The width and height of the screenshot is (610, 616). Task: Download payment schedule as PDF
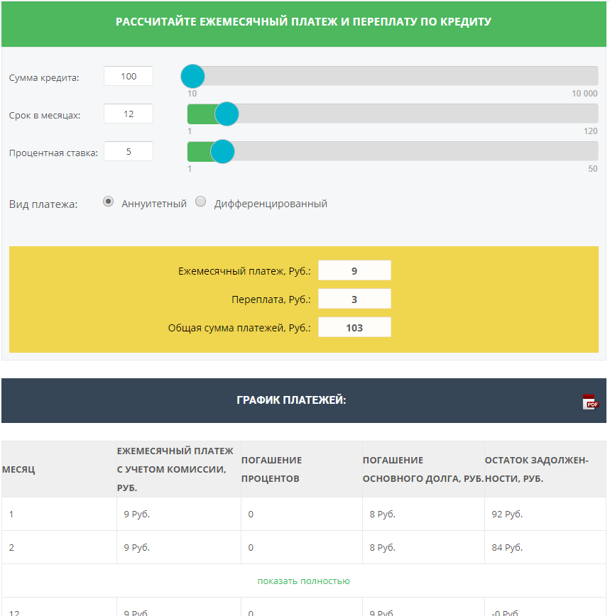[590, 402]
